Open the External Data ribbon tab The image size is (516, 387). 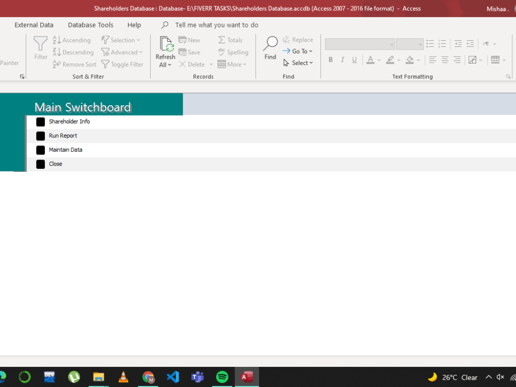point(34,25)
